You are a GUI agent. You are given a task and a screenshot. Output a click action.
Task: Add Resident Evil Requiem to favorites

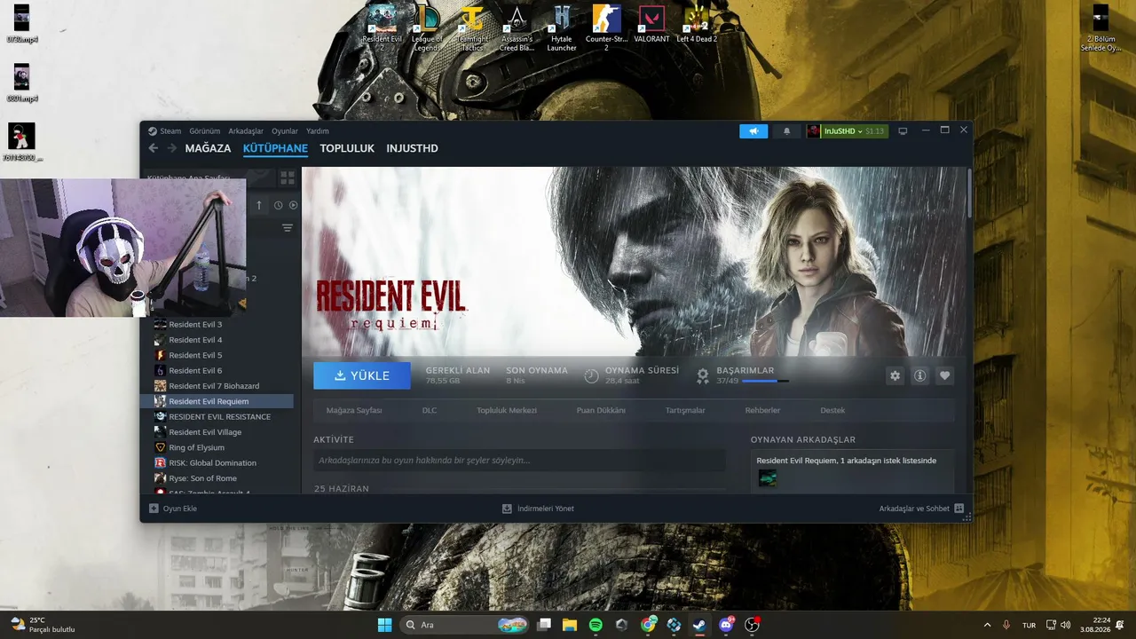click(944, 375)
